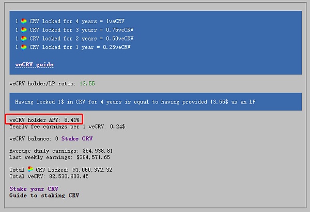This screenshot has height=212, width=310.
Task: Click the 4 years equals 1veCRV line
Action: click(70, 21)
